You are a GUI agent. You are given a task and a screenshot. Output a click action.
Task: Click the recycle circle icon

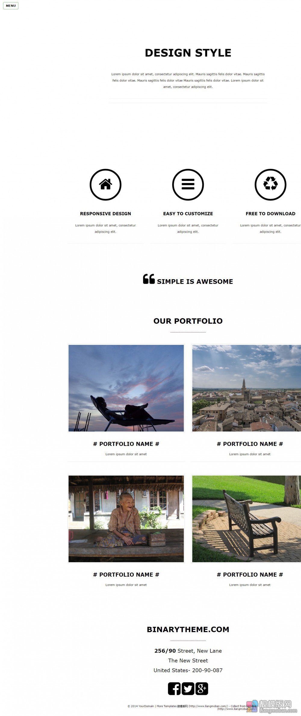pos(271,185)
